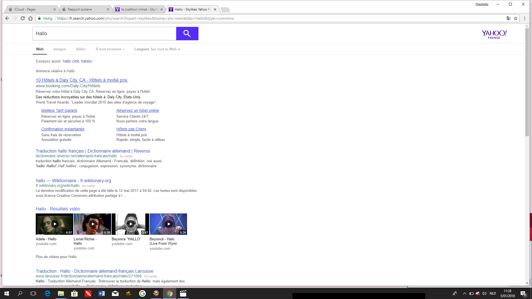Image resolution: width=532 pixels, height=299 pixels.
Task: Go to browser home page icon
Action: 30,18
